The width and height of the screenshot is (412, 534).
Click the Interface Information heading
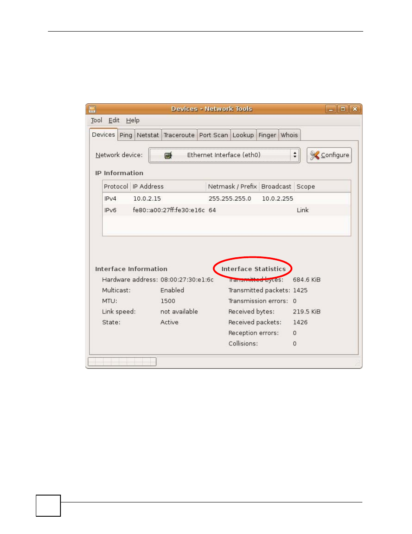pos(131,269)
